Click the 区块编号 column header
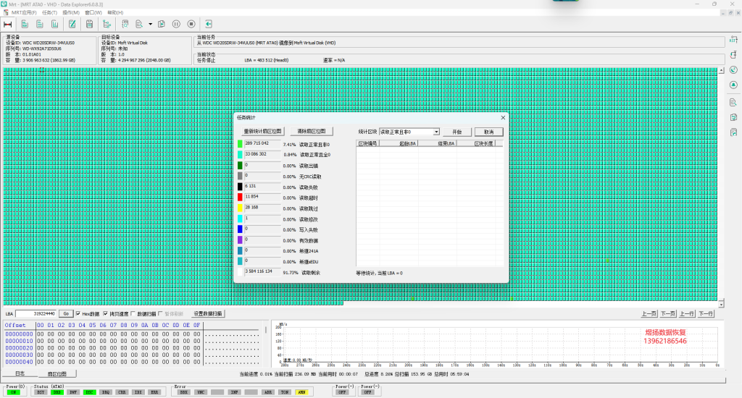The image size is (742, 398). [x=367, y=143]
